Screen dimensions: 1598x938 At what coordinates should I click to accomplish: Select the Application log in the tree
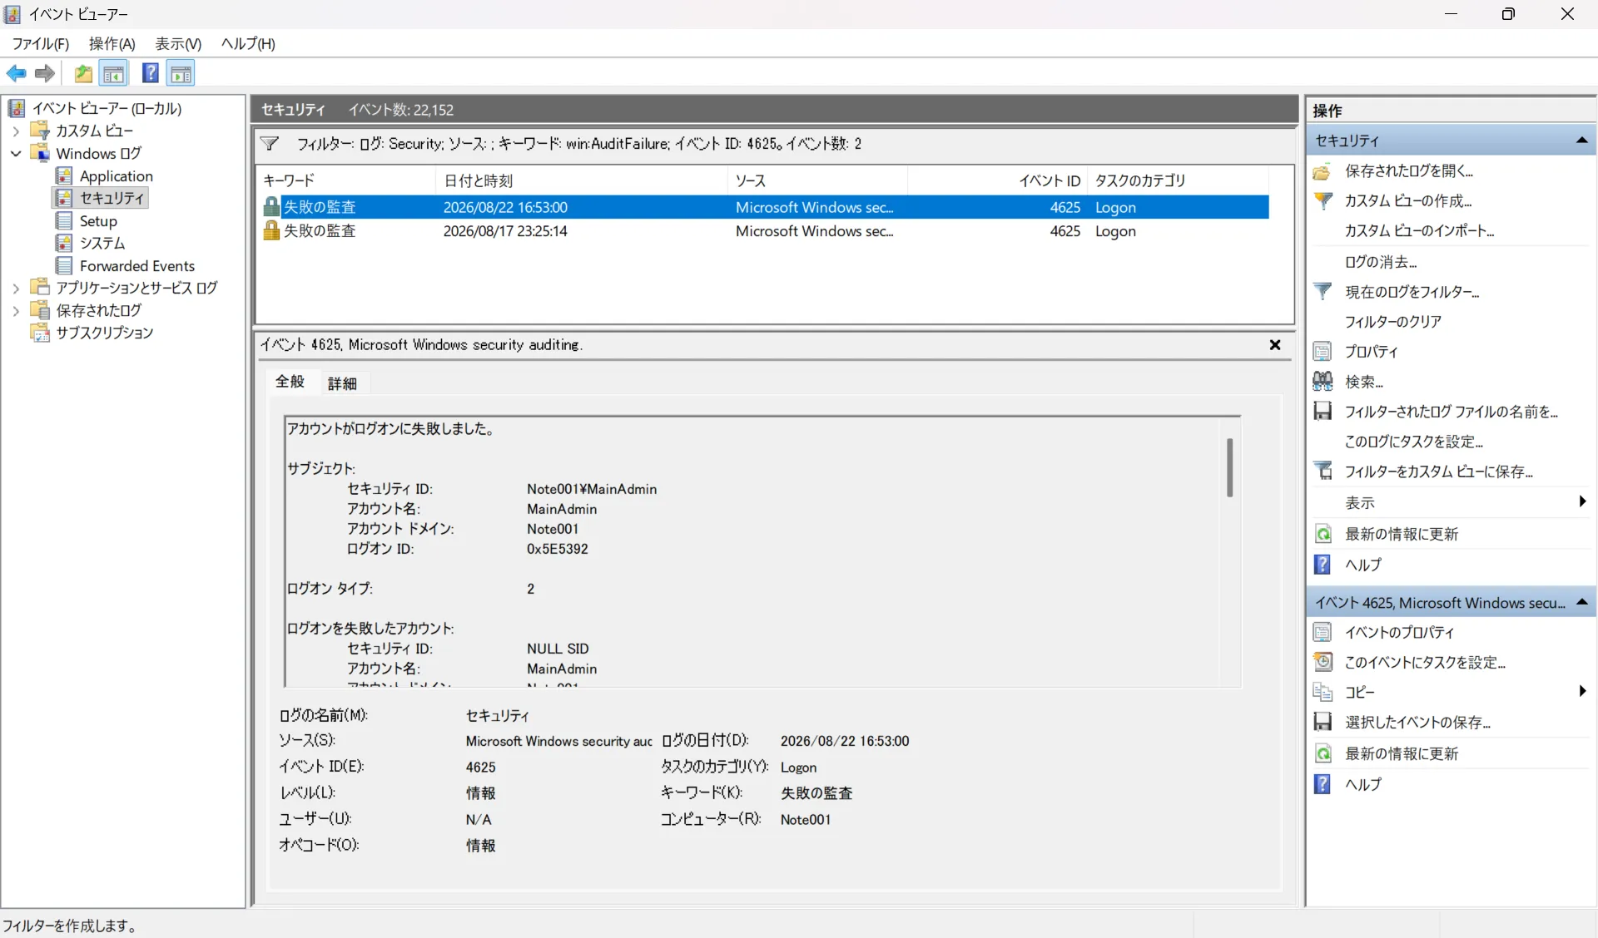(116, 176)
